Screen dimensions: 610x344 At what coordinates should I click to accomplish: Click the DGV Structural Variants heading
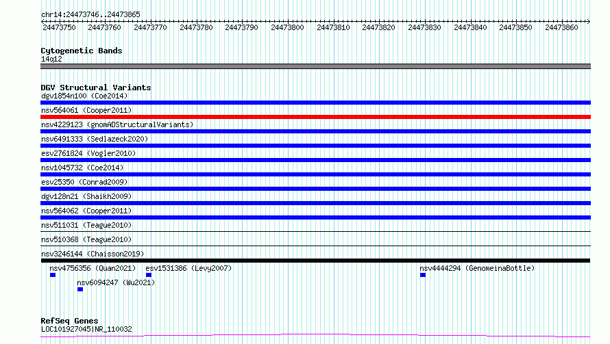pos(96,88)
